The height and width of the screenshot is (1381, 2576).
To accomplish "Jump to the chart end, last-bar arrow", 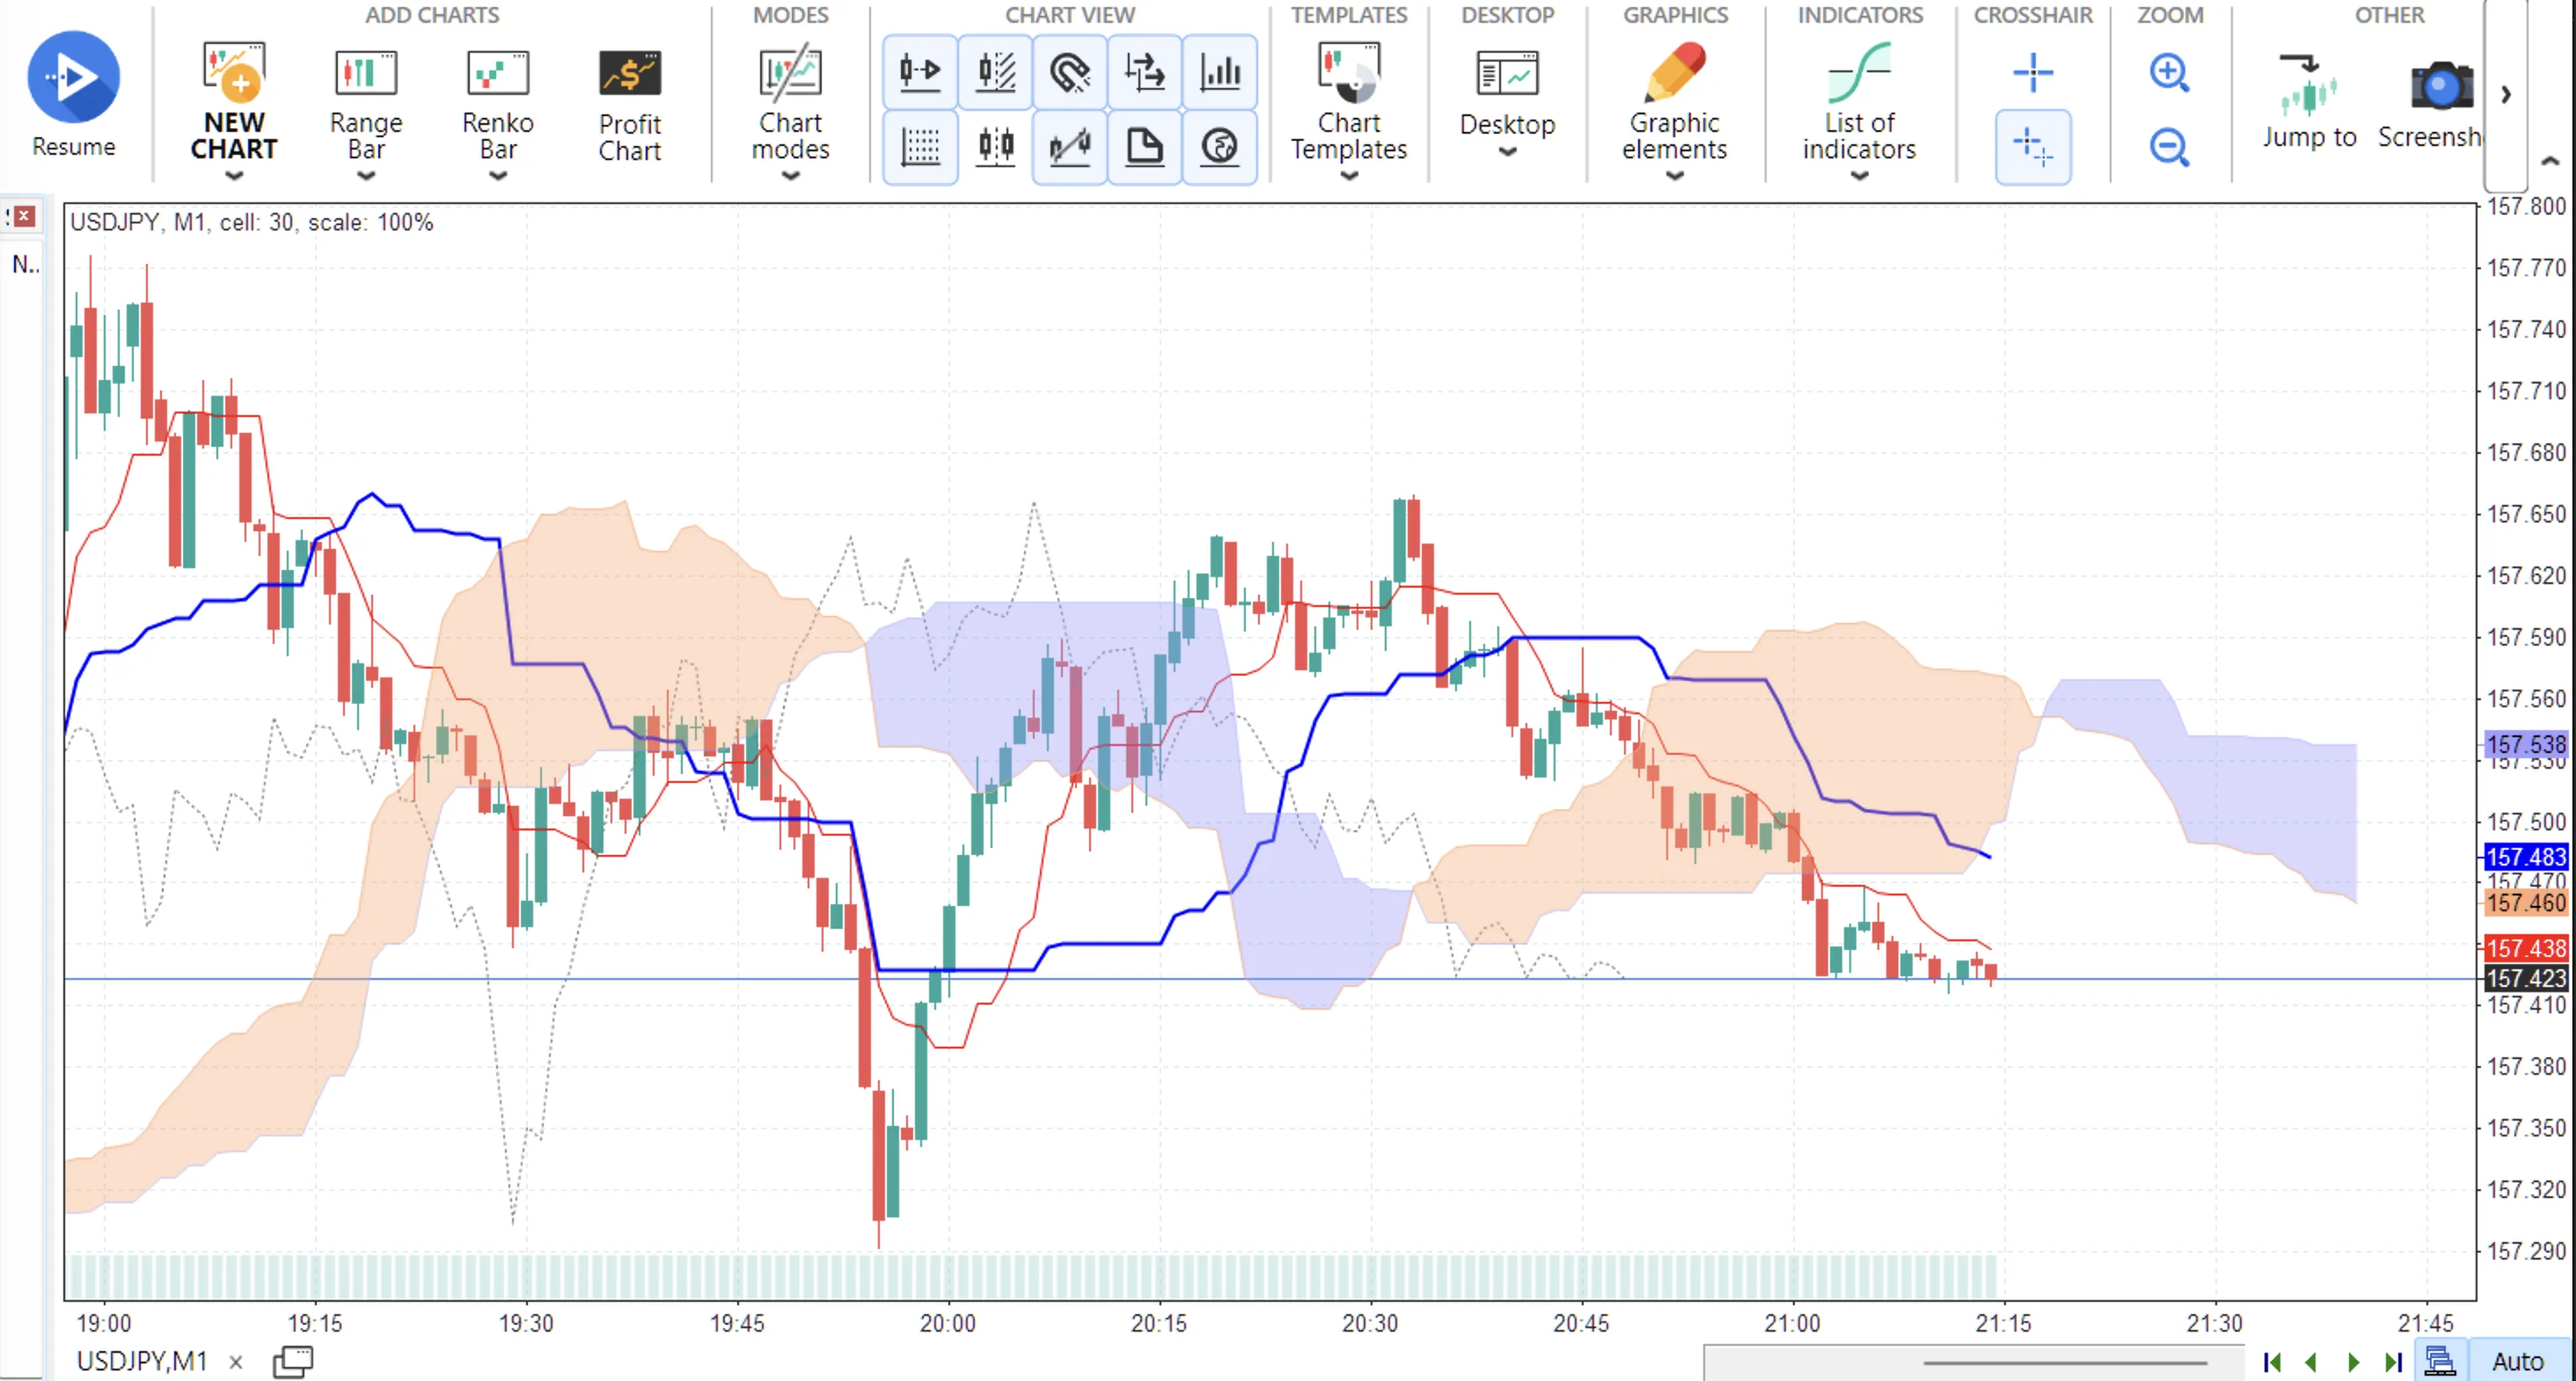I will pyautogui.click(x=2393, y=1361).
